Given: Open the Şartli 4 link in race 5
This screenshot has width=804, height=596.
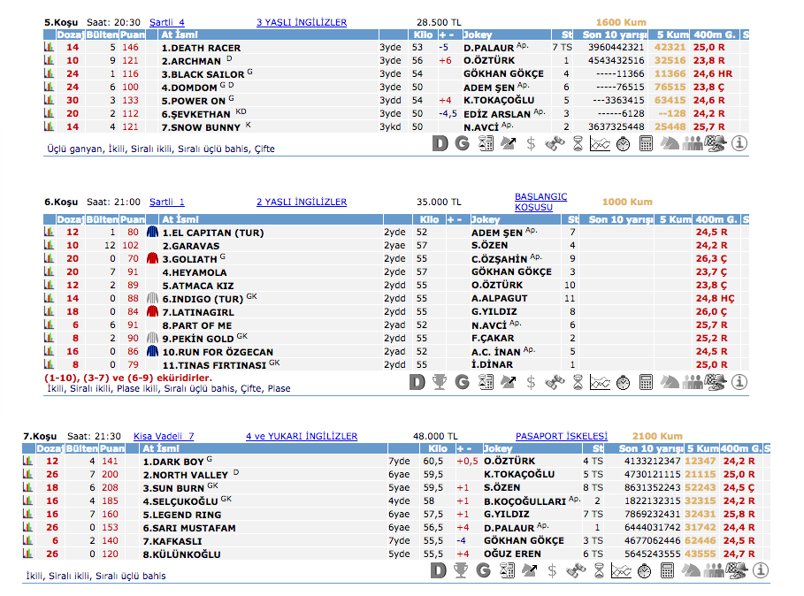Looking at the screenshot, I should point(167,22).
